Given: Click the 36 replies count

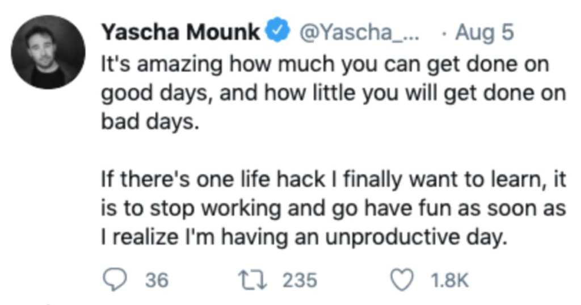Looking at the screenshot, I should pos(157,280).
